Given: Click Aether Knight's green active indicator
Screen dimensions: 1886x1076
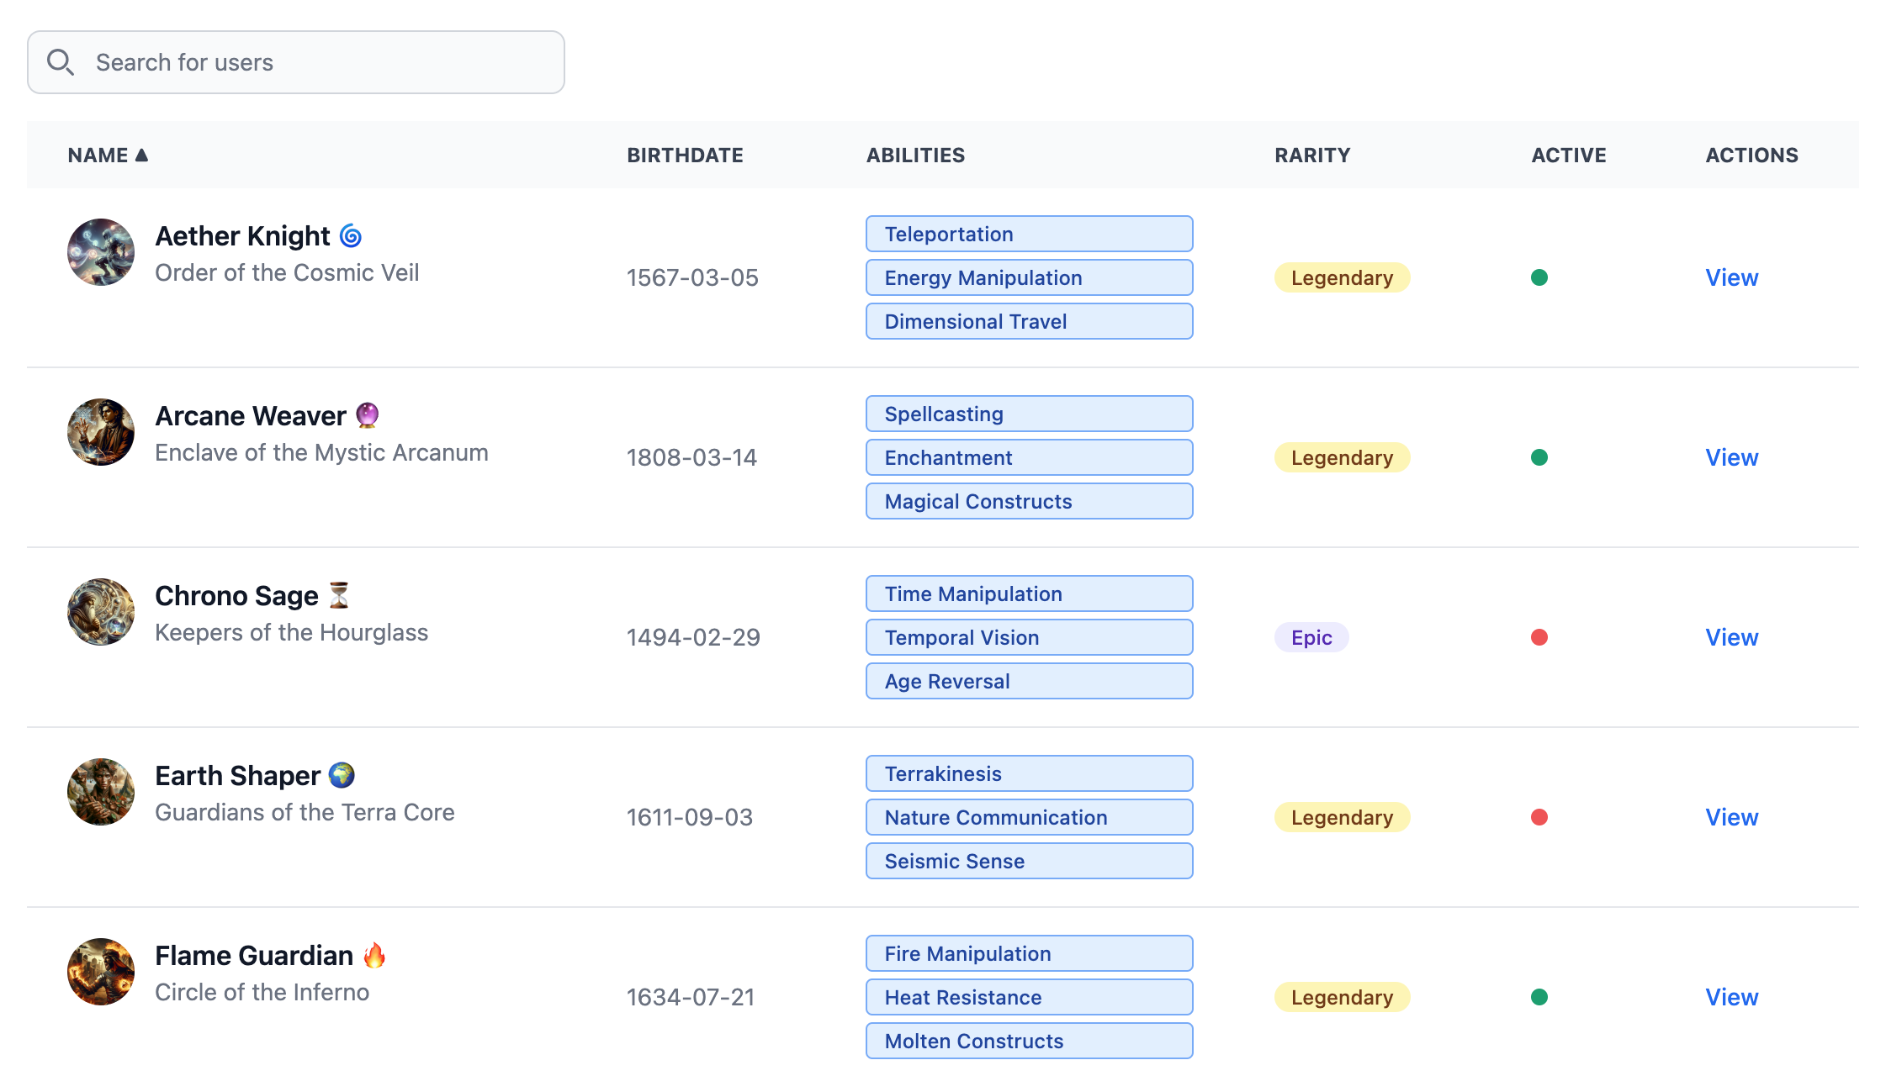Looking at the screenshot, I should 1539,277.
